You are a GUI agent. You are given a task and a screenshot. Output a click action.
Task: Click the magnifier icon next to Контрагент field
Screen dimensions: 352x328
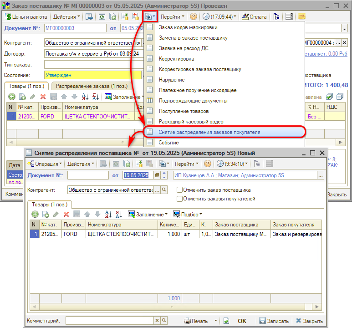[x=164, y=190]
